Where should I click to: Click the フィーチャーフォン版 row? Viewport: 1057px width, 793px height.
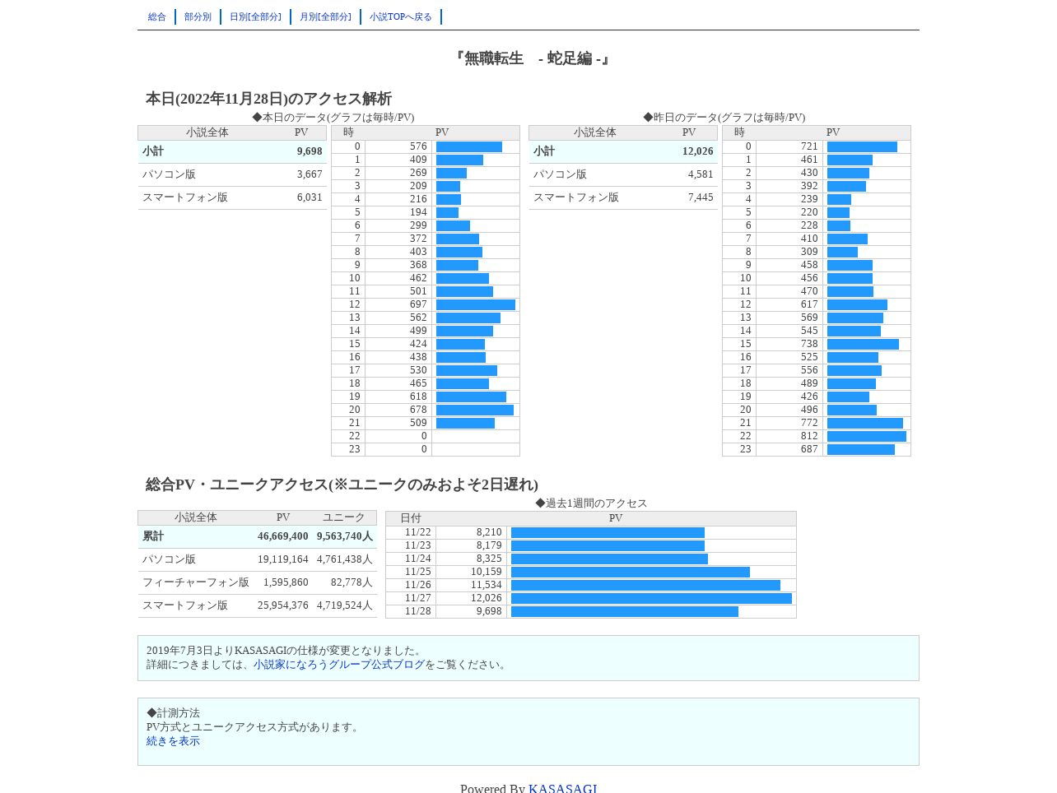pyautogui.click(x=258, y=582)
